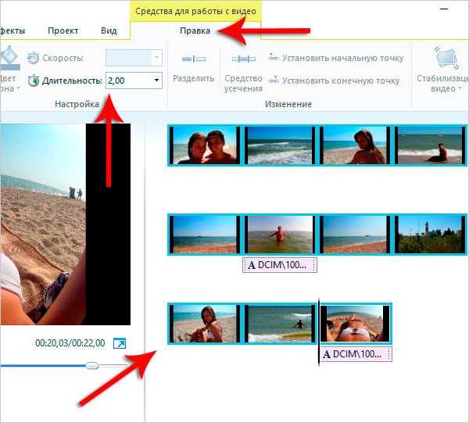This screenshot has width=469, height=423.
Task: Click Установить конечную точку button
Action: [x=334, y=81]
